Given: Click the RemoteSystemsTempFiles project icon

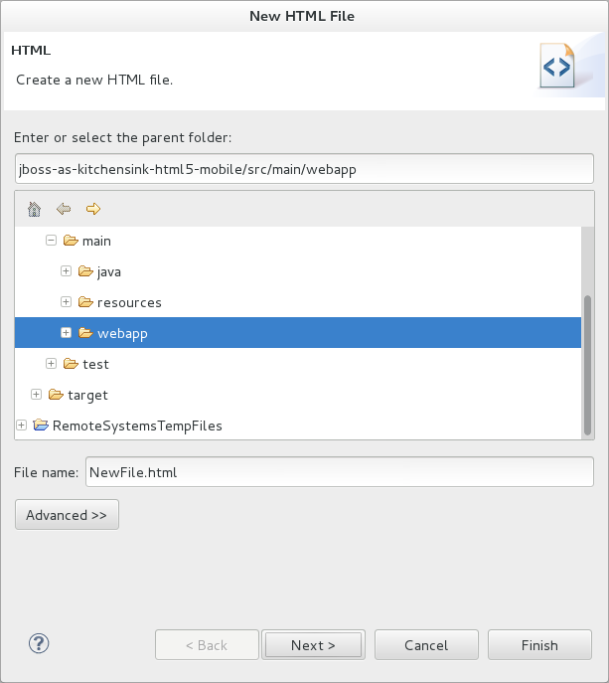Looking at the screenshot, I should (x=41, y=426).
